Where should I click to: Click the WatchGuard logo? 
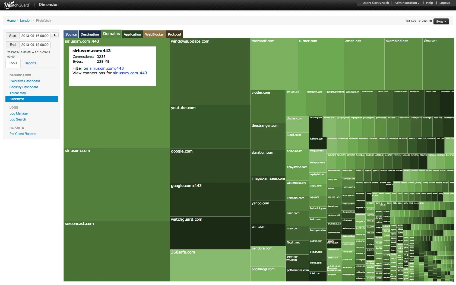coord(17,5)
